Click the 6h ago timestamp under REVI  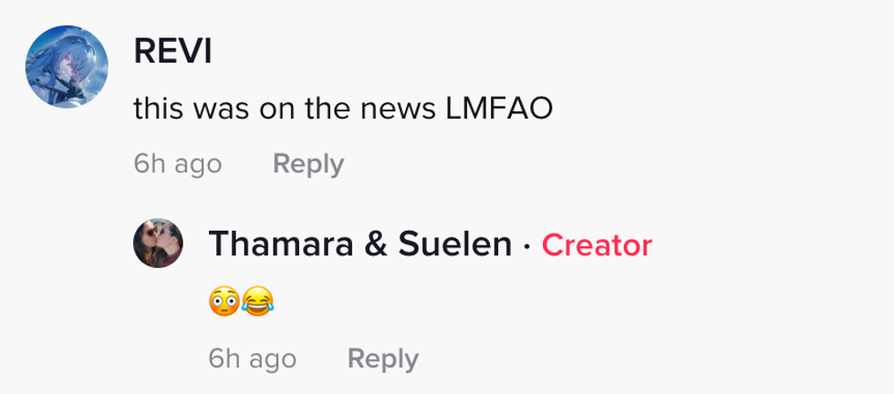coord(178,164)
